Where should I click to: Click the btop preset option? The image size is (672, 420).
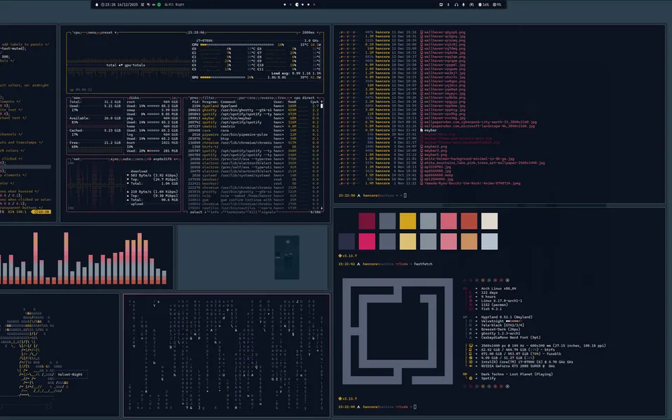(108, 33)
